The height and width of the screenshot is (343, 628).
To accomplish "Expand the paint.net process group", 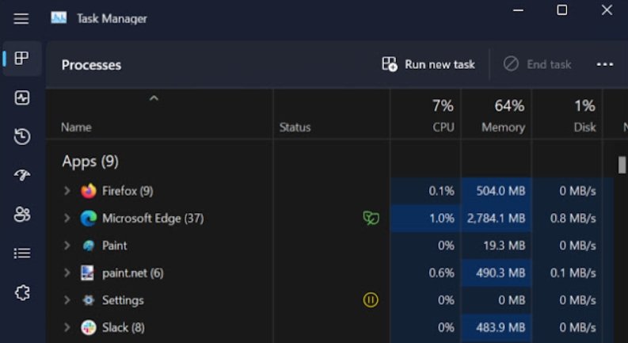I will click(x=67, y=273).
